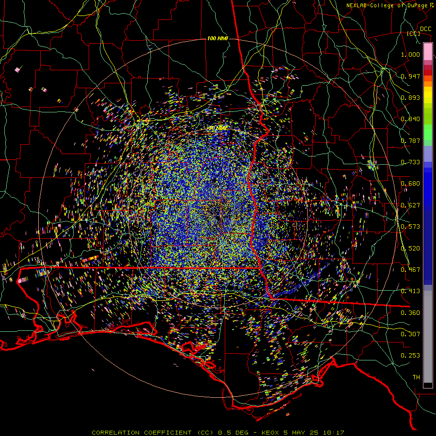Click the 50 NMI range ring label
The image size is (436, 436).
point(218,128)
